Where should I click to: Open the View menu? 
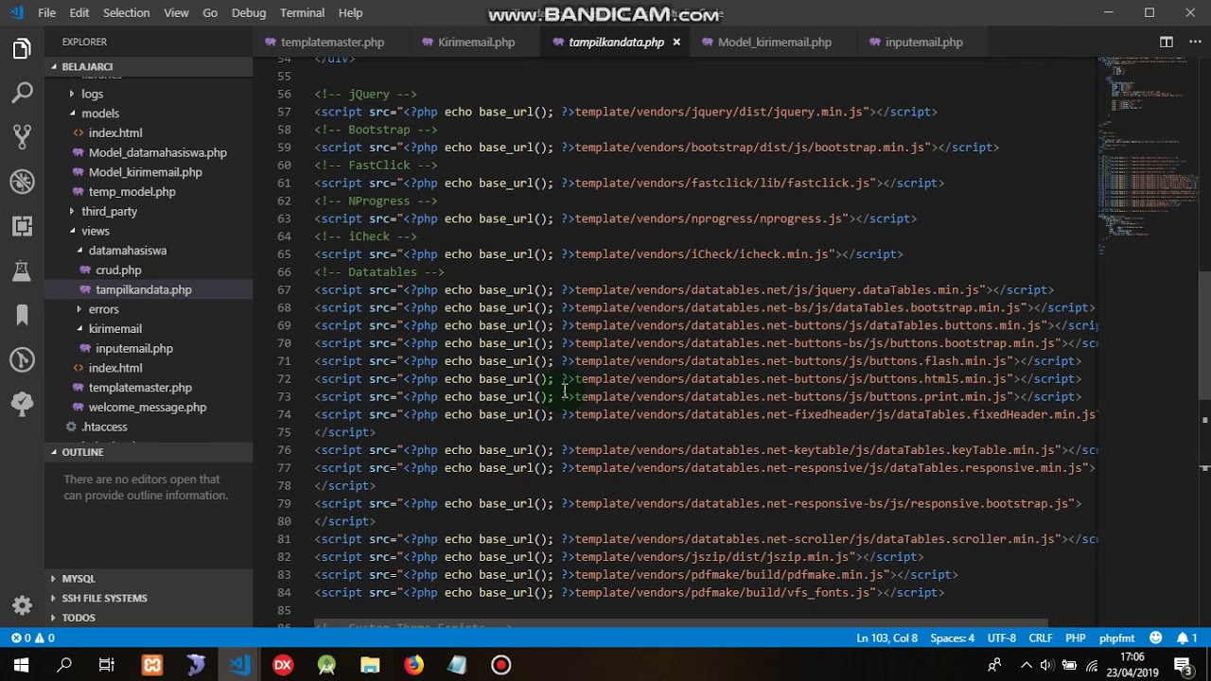coord(176,12)
